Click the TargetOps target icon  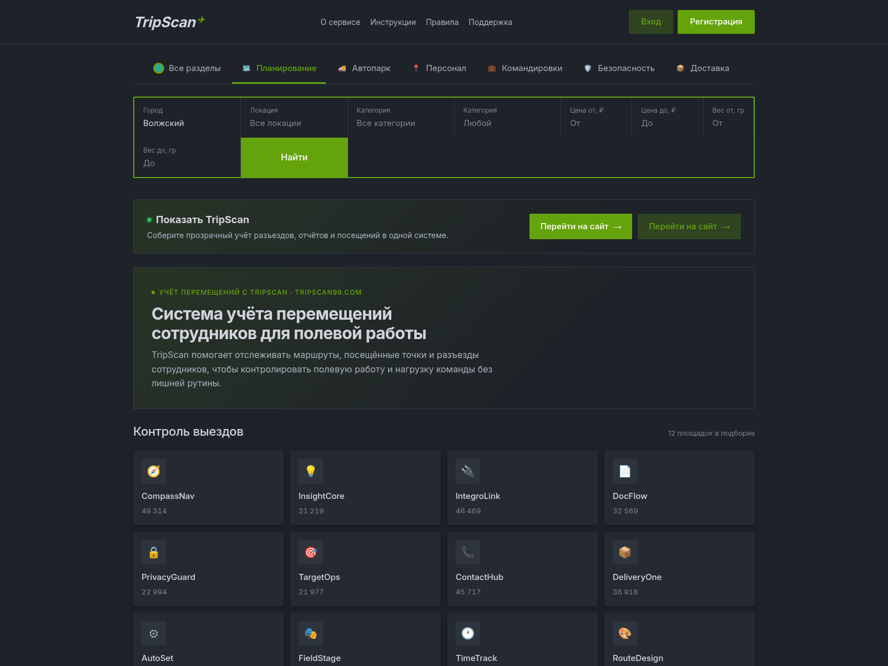(x=311, y=552)
